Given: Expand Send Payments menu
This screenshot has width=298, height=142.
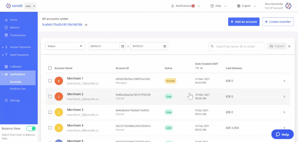Looking at the screenshot, I should click(19, 55).
